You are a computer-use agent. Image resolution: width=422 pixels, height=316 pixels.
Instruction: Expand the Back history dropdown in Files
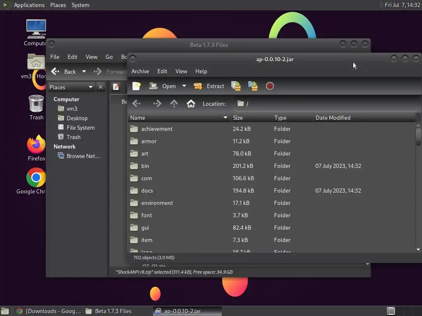(x=84, y=72)
